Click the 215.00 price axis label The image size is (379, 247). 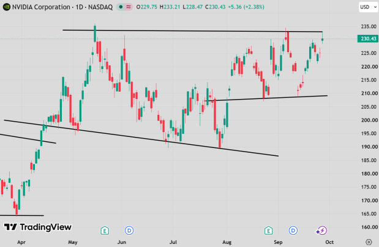369,80
